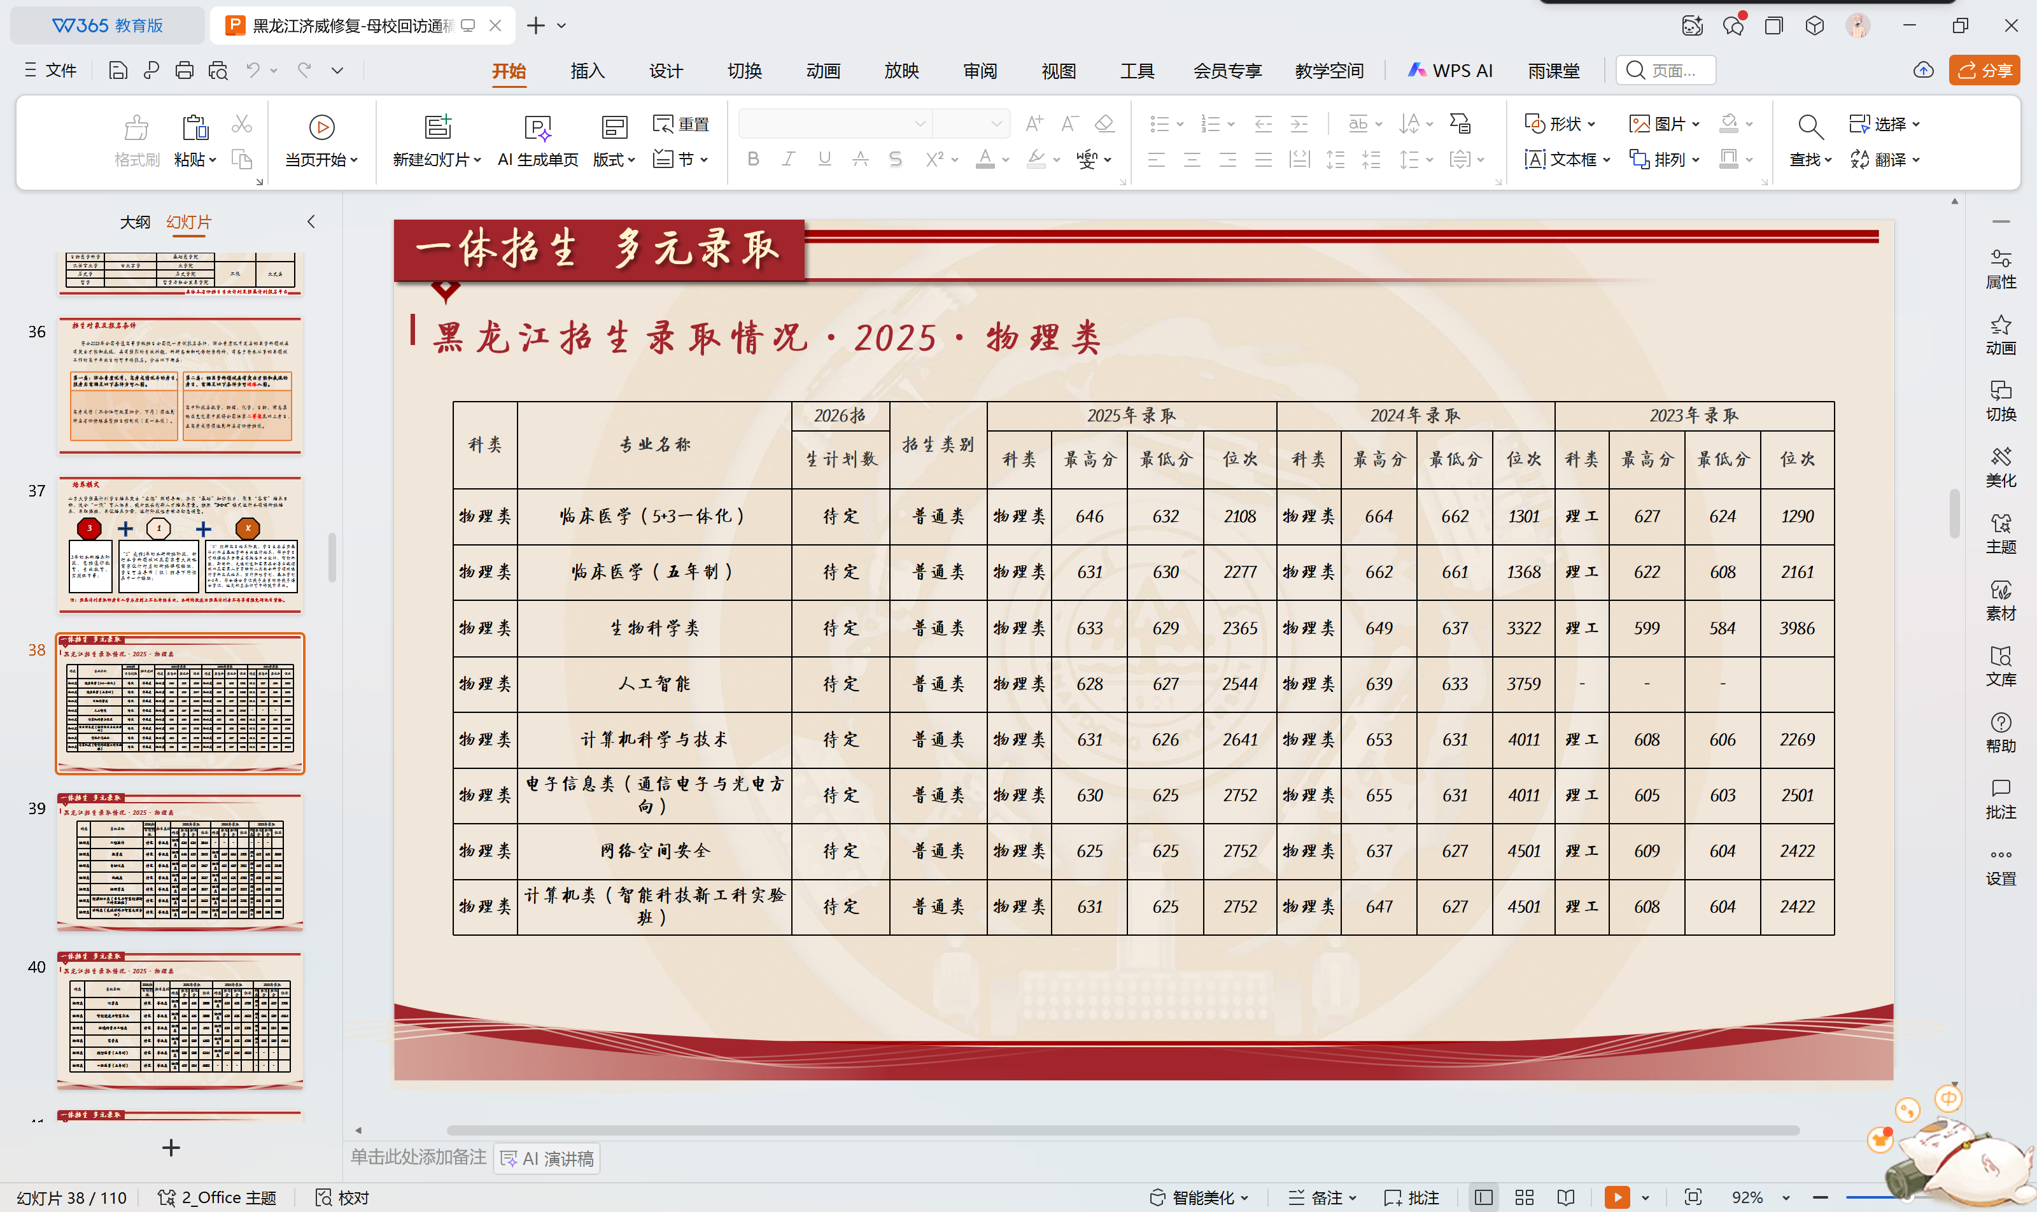Open the Properties panel in right sidebar
Image resolution: width=2037 pixels, height=1212 pixels.
coord(2000,269)
